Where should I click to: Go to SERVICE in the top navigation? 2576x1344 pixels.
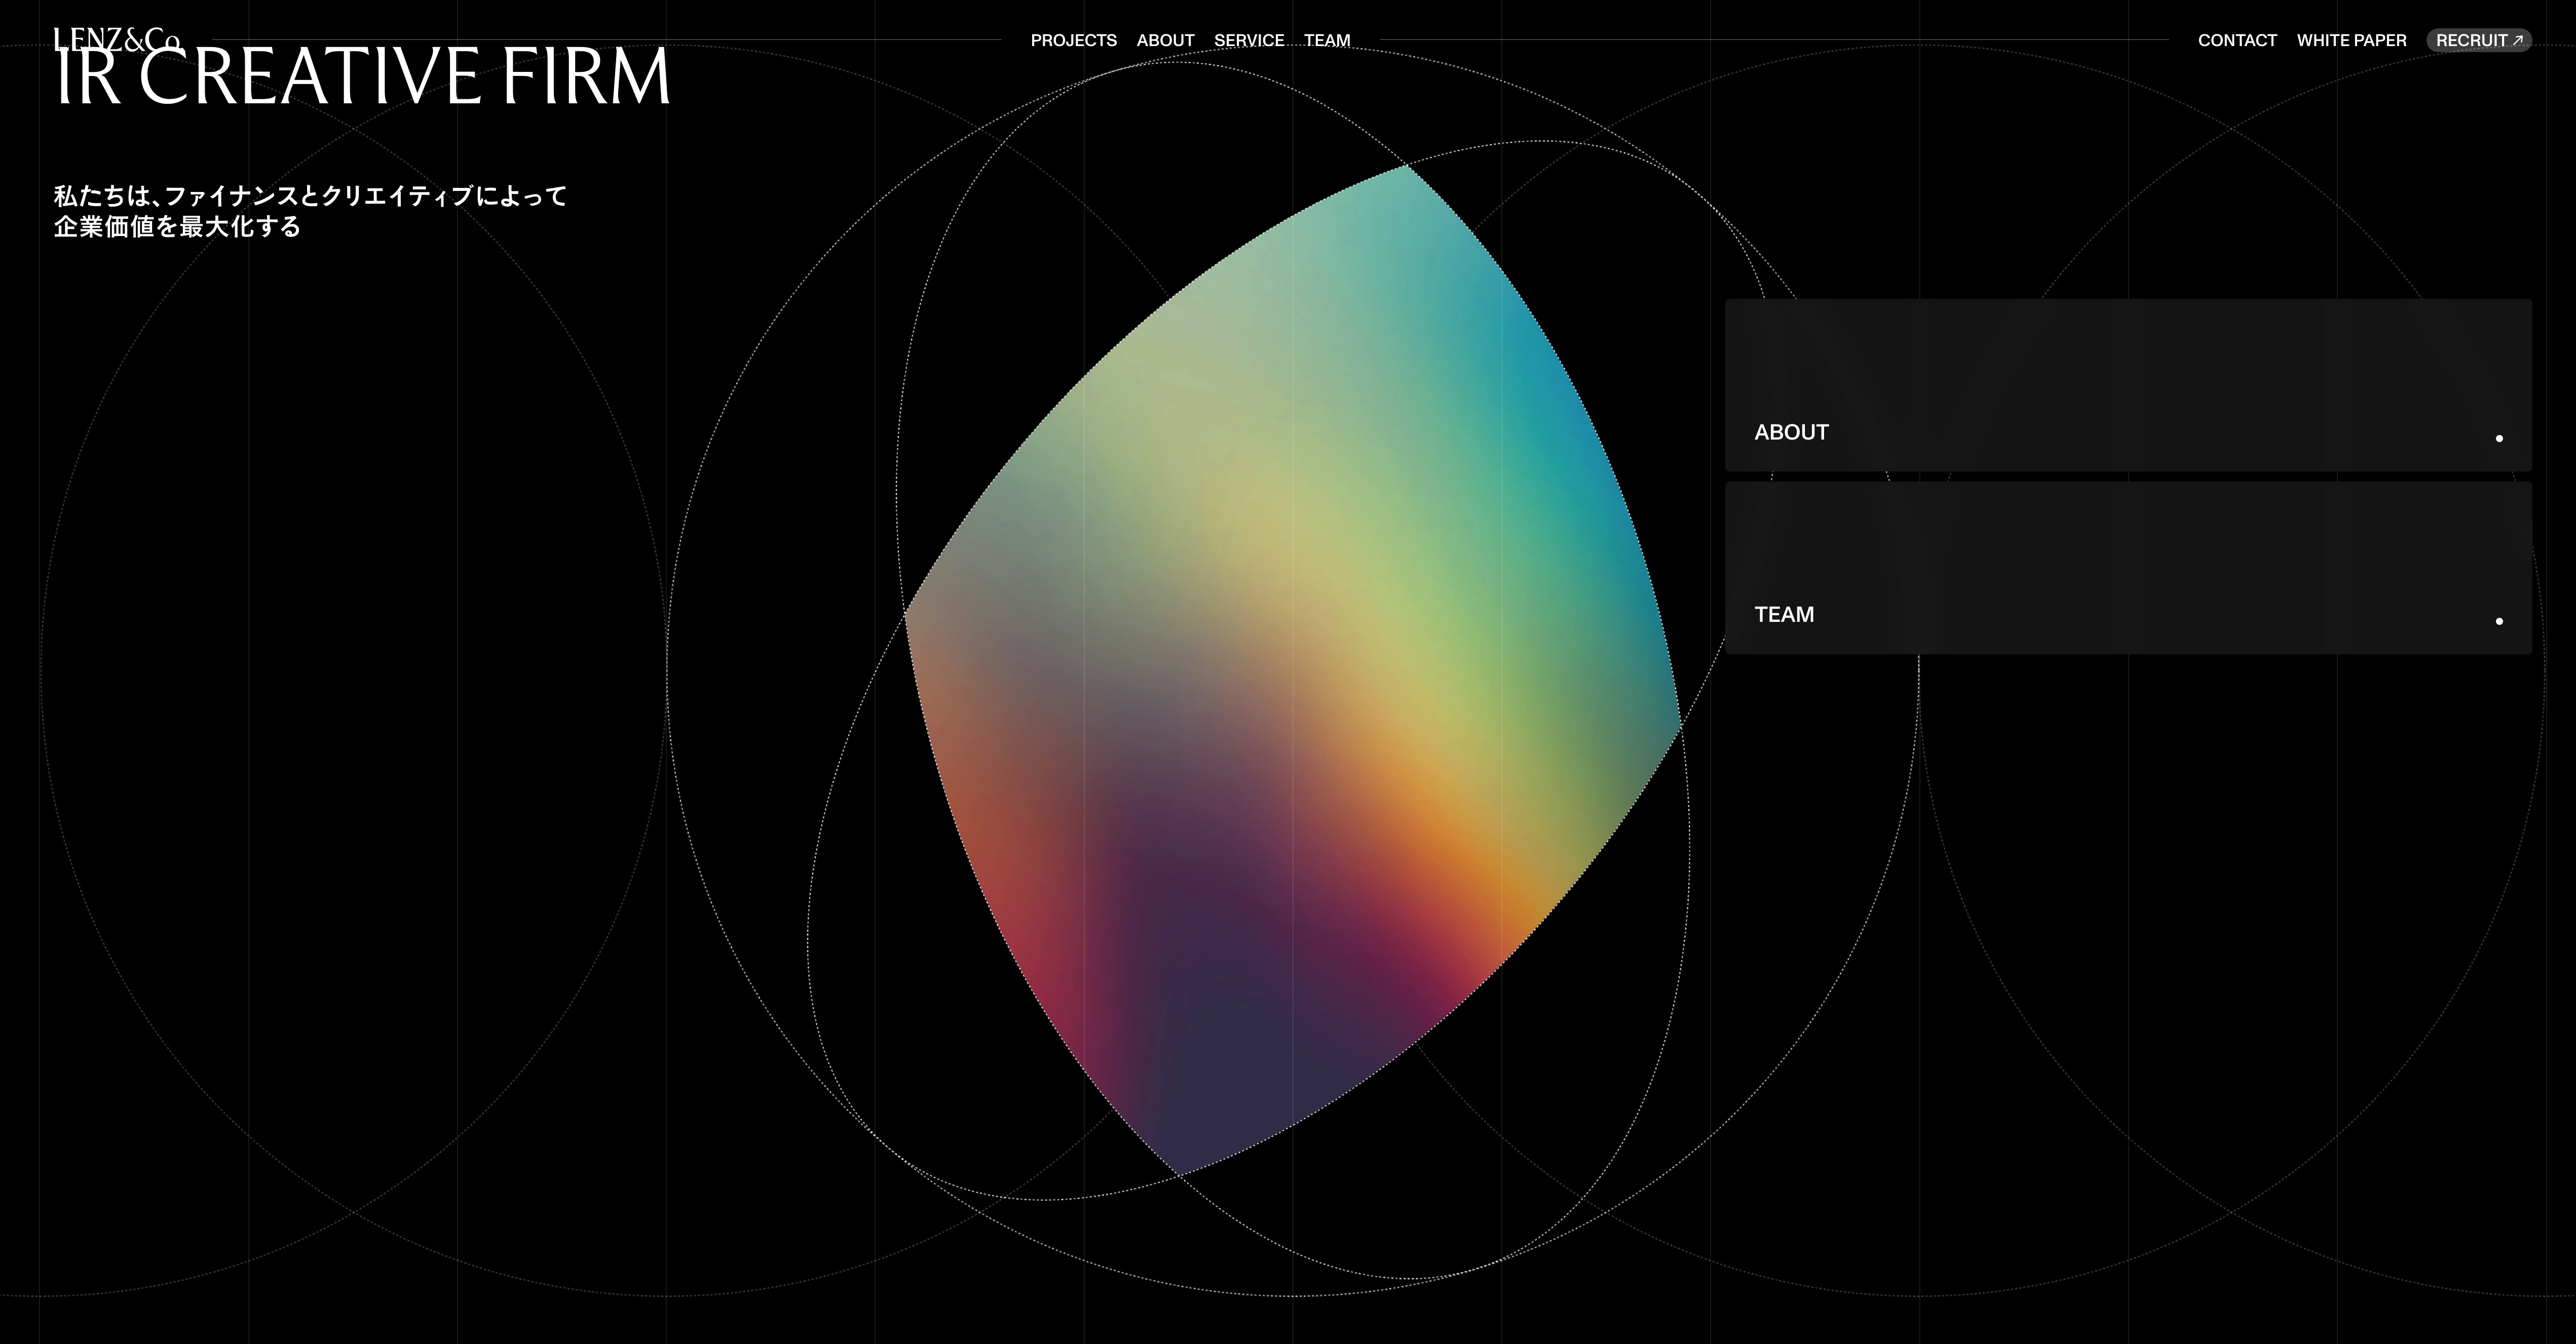pyautogui.click(x=1248, y=41)
